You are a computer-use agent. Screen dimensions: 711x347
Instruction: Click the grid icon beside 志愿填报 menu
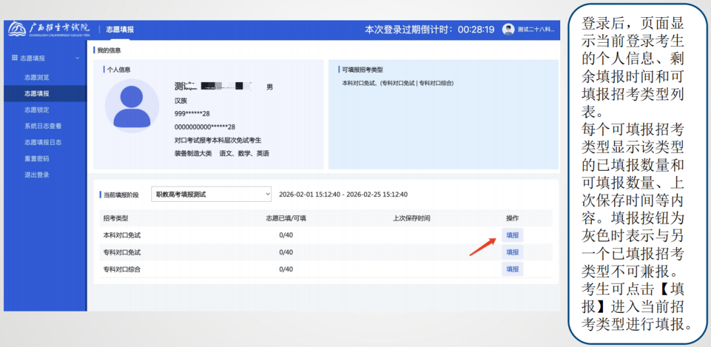[15, 58]
